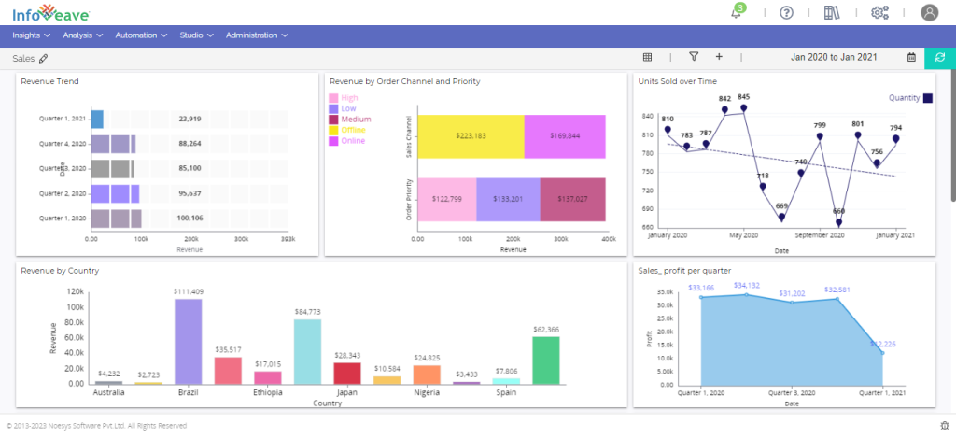Open the library books icon

tap(832, 12)
